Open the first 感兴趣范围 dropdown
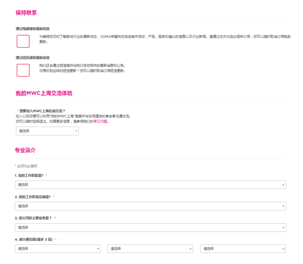Image resolution: width=303 pixels, height=264 pixels. (x=57, y=249)
